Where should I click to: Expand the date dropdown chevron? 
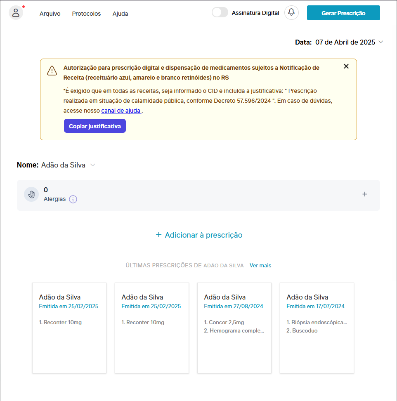381,42
